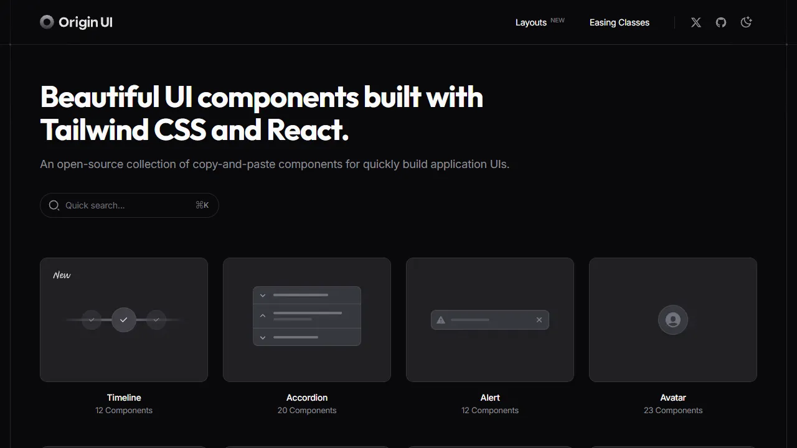Focus the Quick search field

[130, 205]
